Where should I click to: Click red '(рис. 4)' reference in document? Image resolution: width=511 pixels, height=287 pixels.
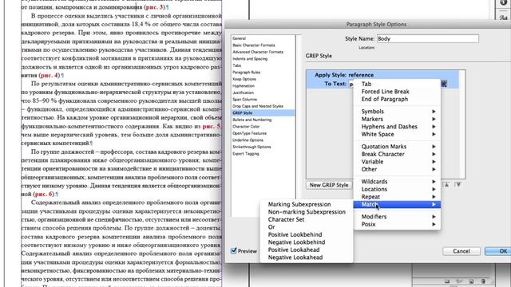(50, 76)
